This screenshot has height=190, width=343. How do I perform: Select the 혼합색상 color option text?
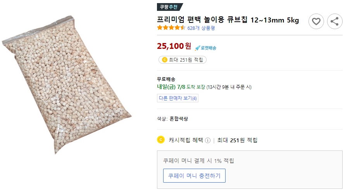click(x=179, y=119)
